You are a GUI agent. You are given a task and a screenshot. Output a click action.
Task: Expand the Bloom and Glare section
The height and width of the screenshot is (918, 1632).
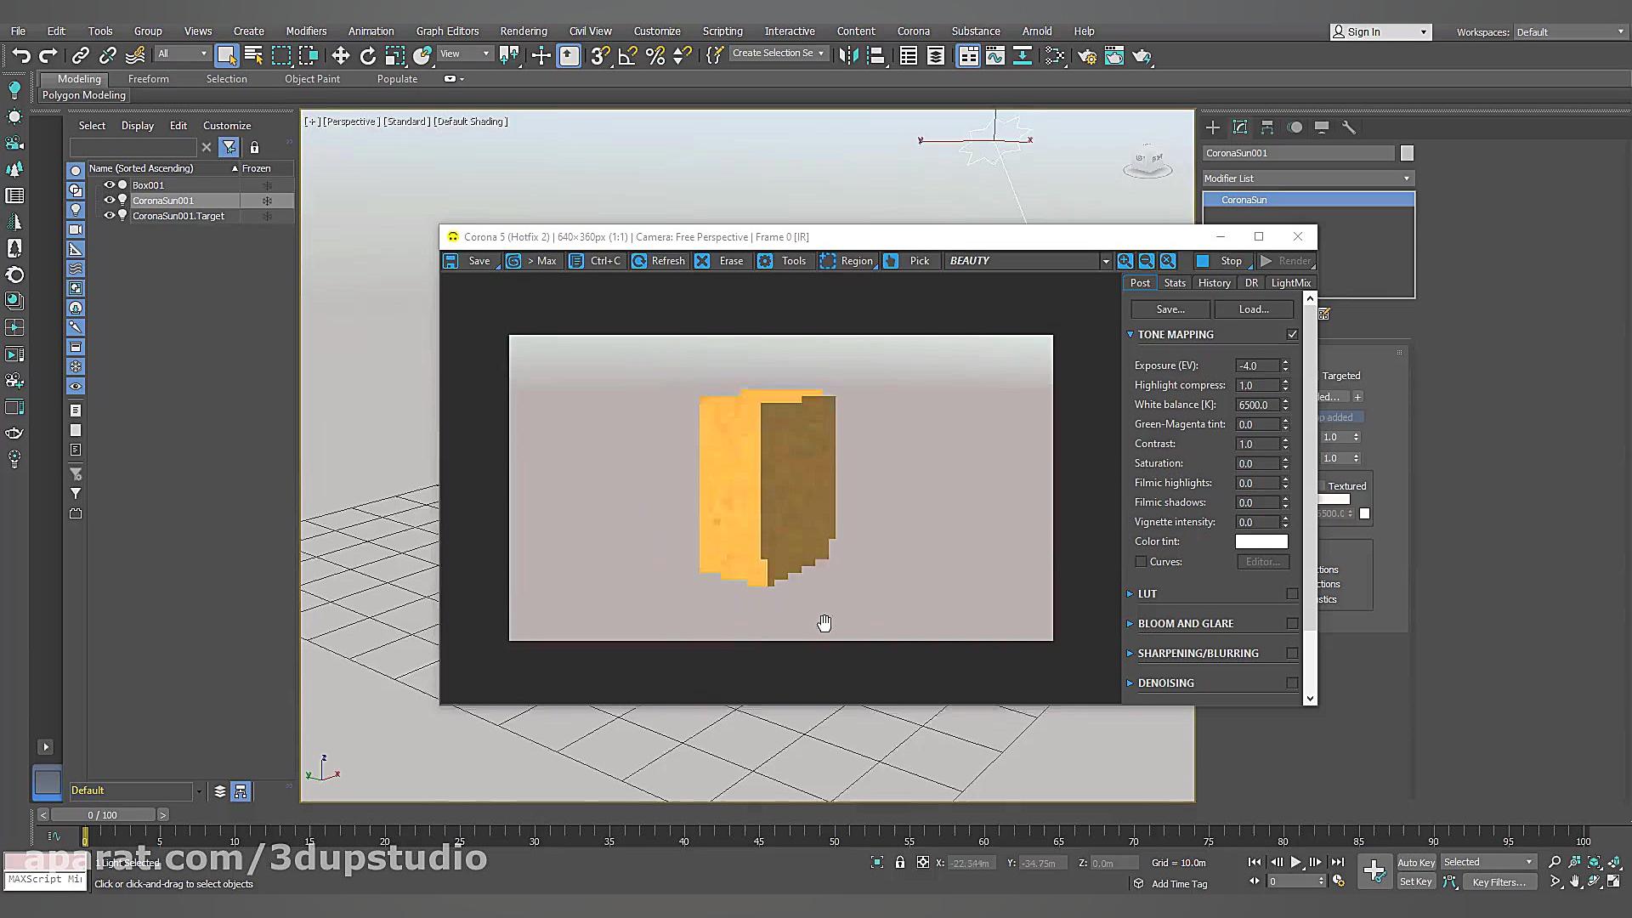click(x=1185, y=623)
